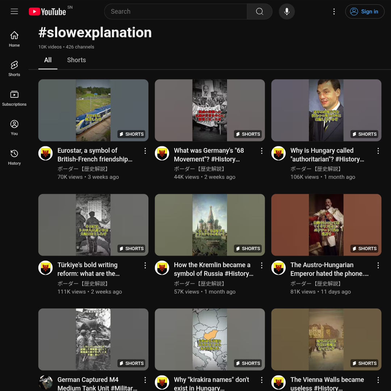
Task: Open the Austro-Hungarian Emperor video thumbnail
Action: (x=326, y=225)
